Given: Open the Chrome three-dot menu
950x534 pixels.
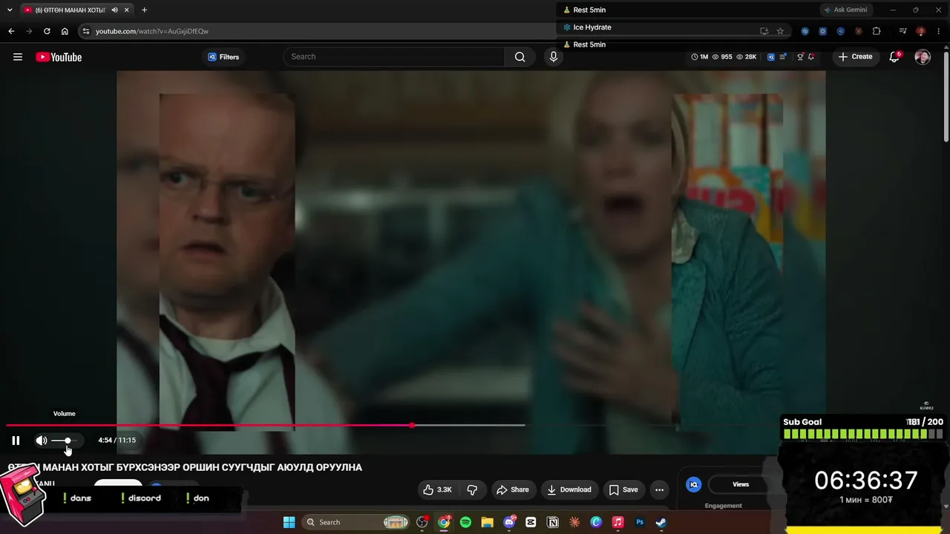Looking at the screenshot, I should tap(939, 31).
